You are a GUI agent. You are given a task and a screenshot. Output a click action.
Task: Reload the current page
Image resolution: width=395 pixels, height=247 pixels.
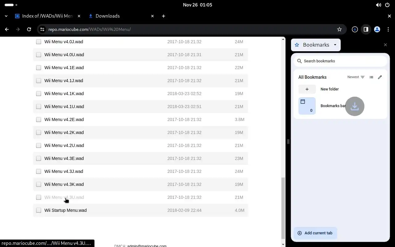click(x=29, y=29)
